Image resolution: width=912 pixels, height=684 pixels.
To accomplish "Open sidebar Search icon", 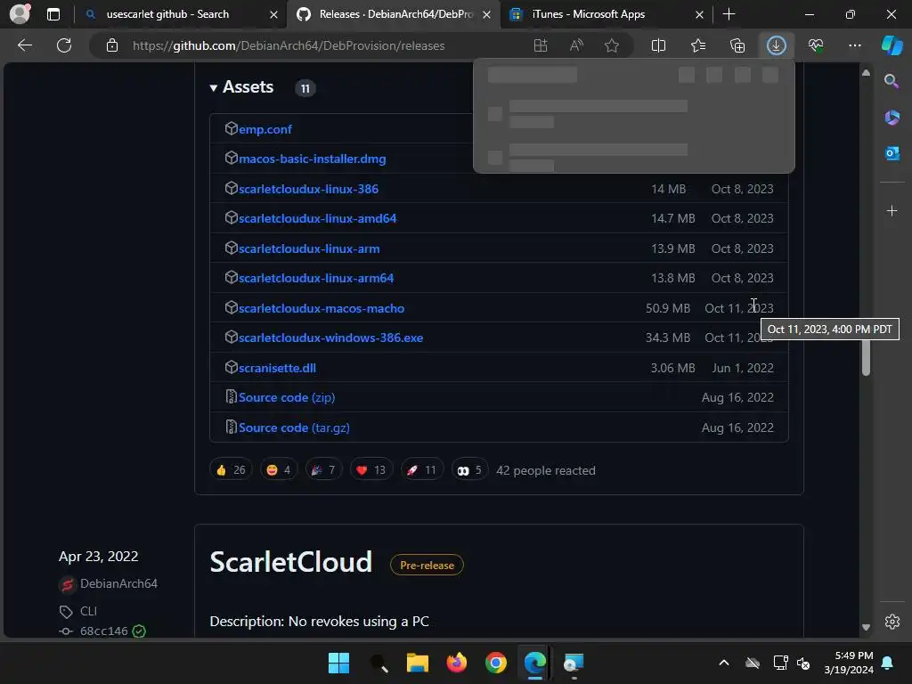I will pyautogui.click(x=892, y=81).
